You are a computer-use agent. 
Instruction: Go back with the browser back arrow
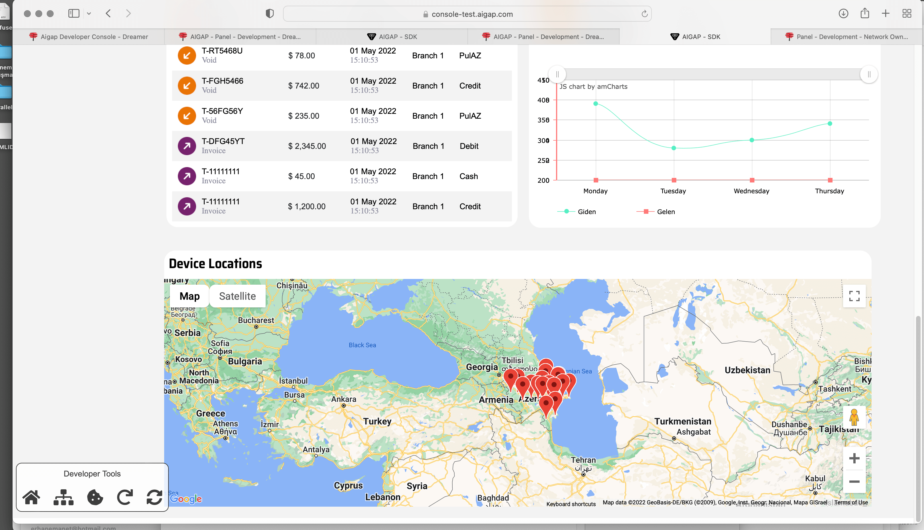coord(108,13)
